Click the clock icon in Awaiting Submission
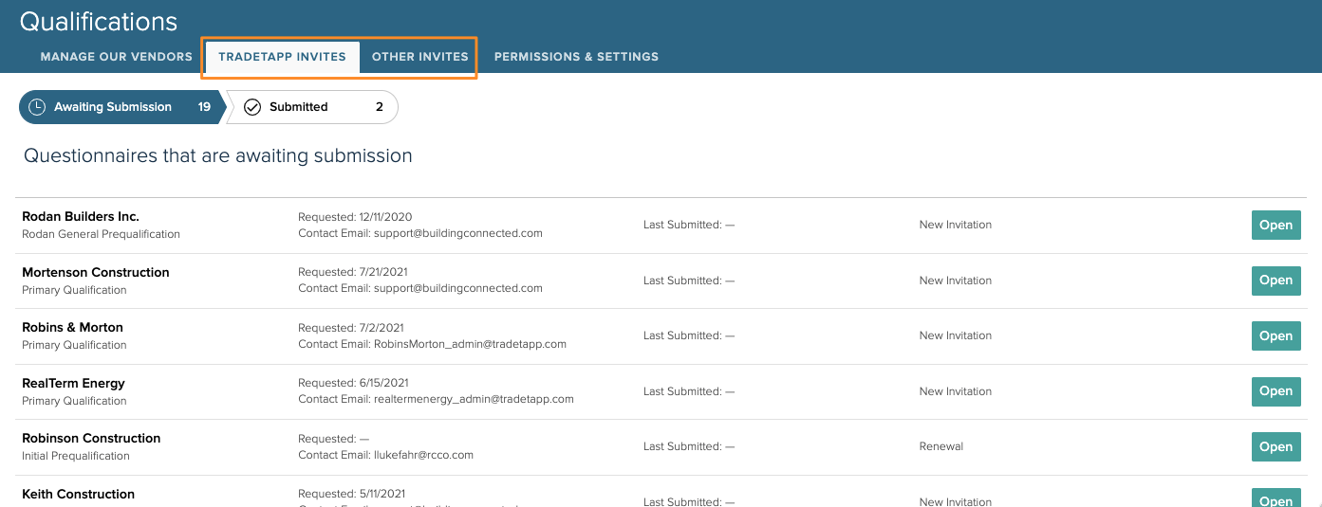This screenshot has width=1322, height=507. 37,107
